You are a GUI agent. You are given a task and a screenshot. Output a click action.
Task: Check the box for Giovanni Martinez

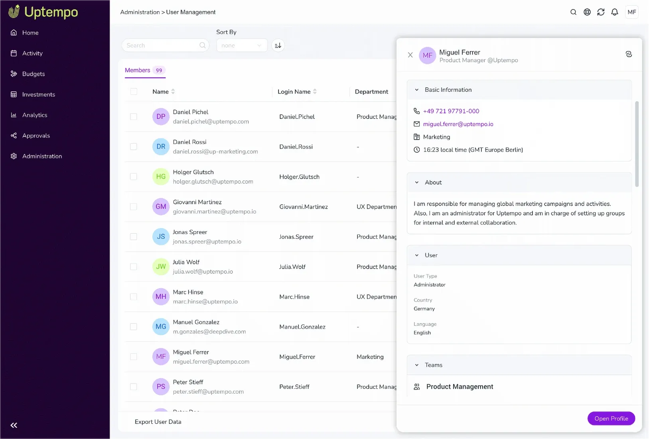click(x=134, y=207)
